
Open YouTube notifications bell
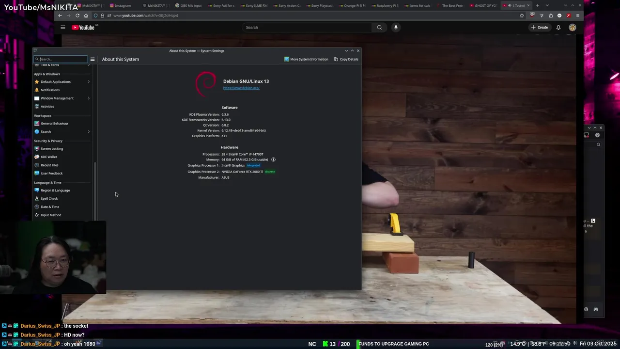click(558, 28)
